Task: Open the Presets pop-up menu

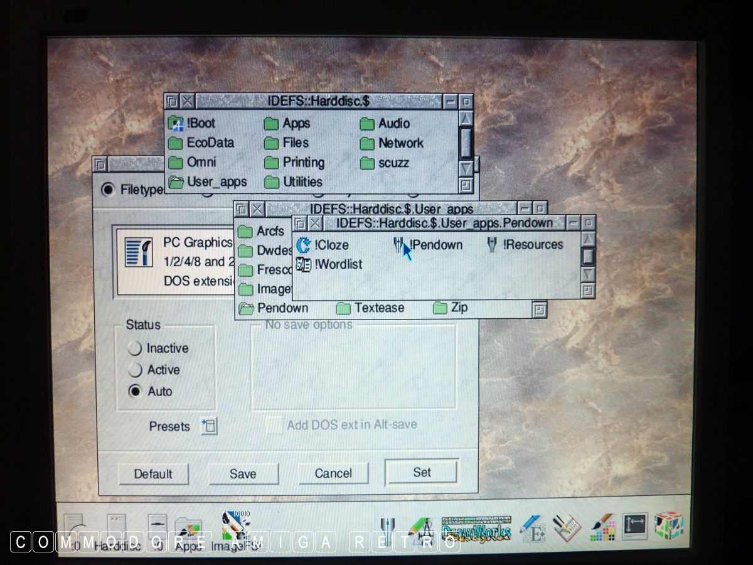Action: (x=208, y=426)
